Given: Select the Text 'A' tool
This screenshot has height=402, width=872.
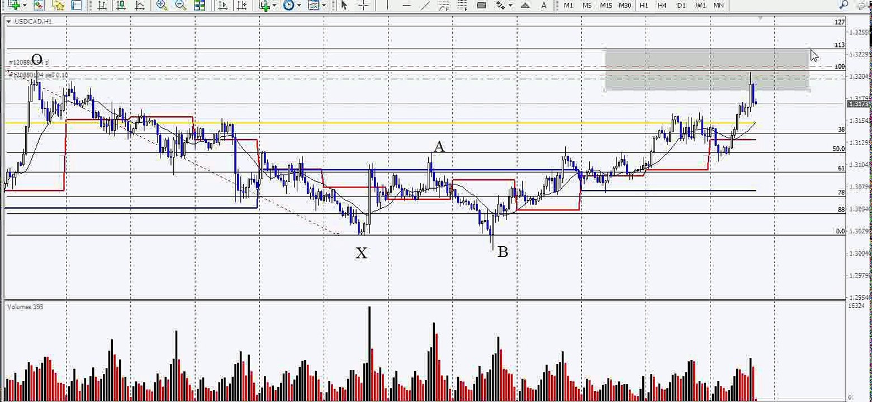Looking at the screenshot, I should (x=544, y=5).
